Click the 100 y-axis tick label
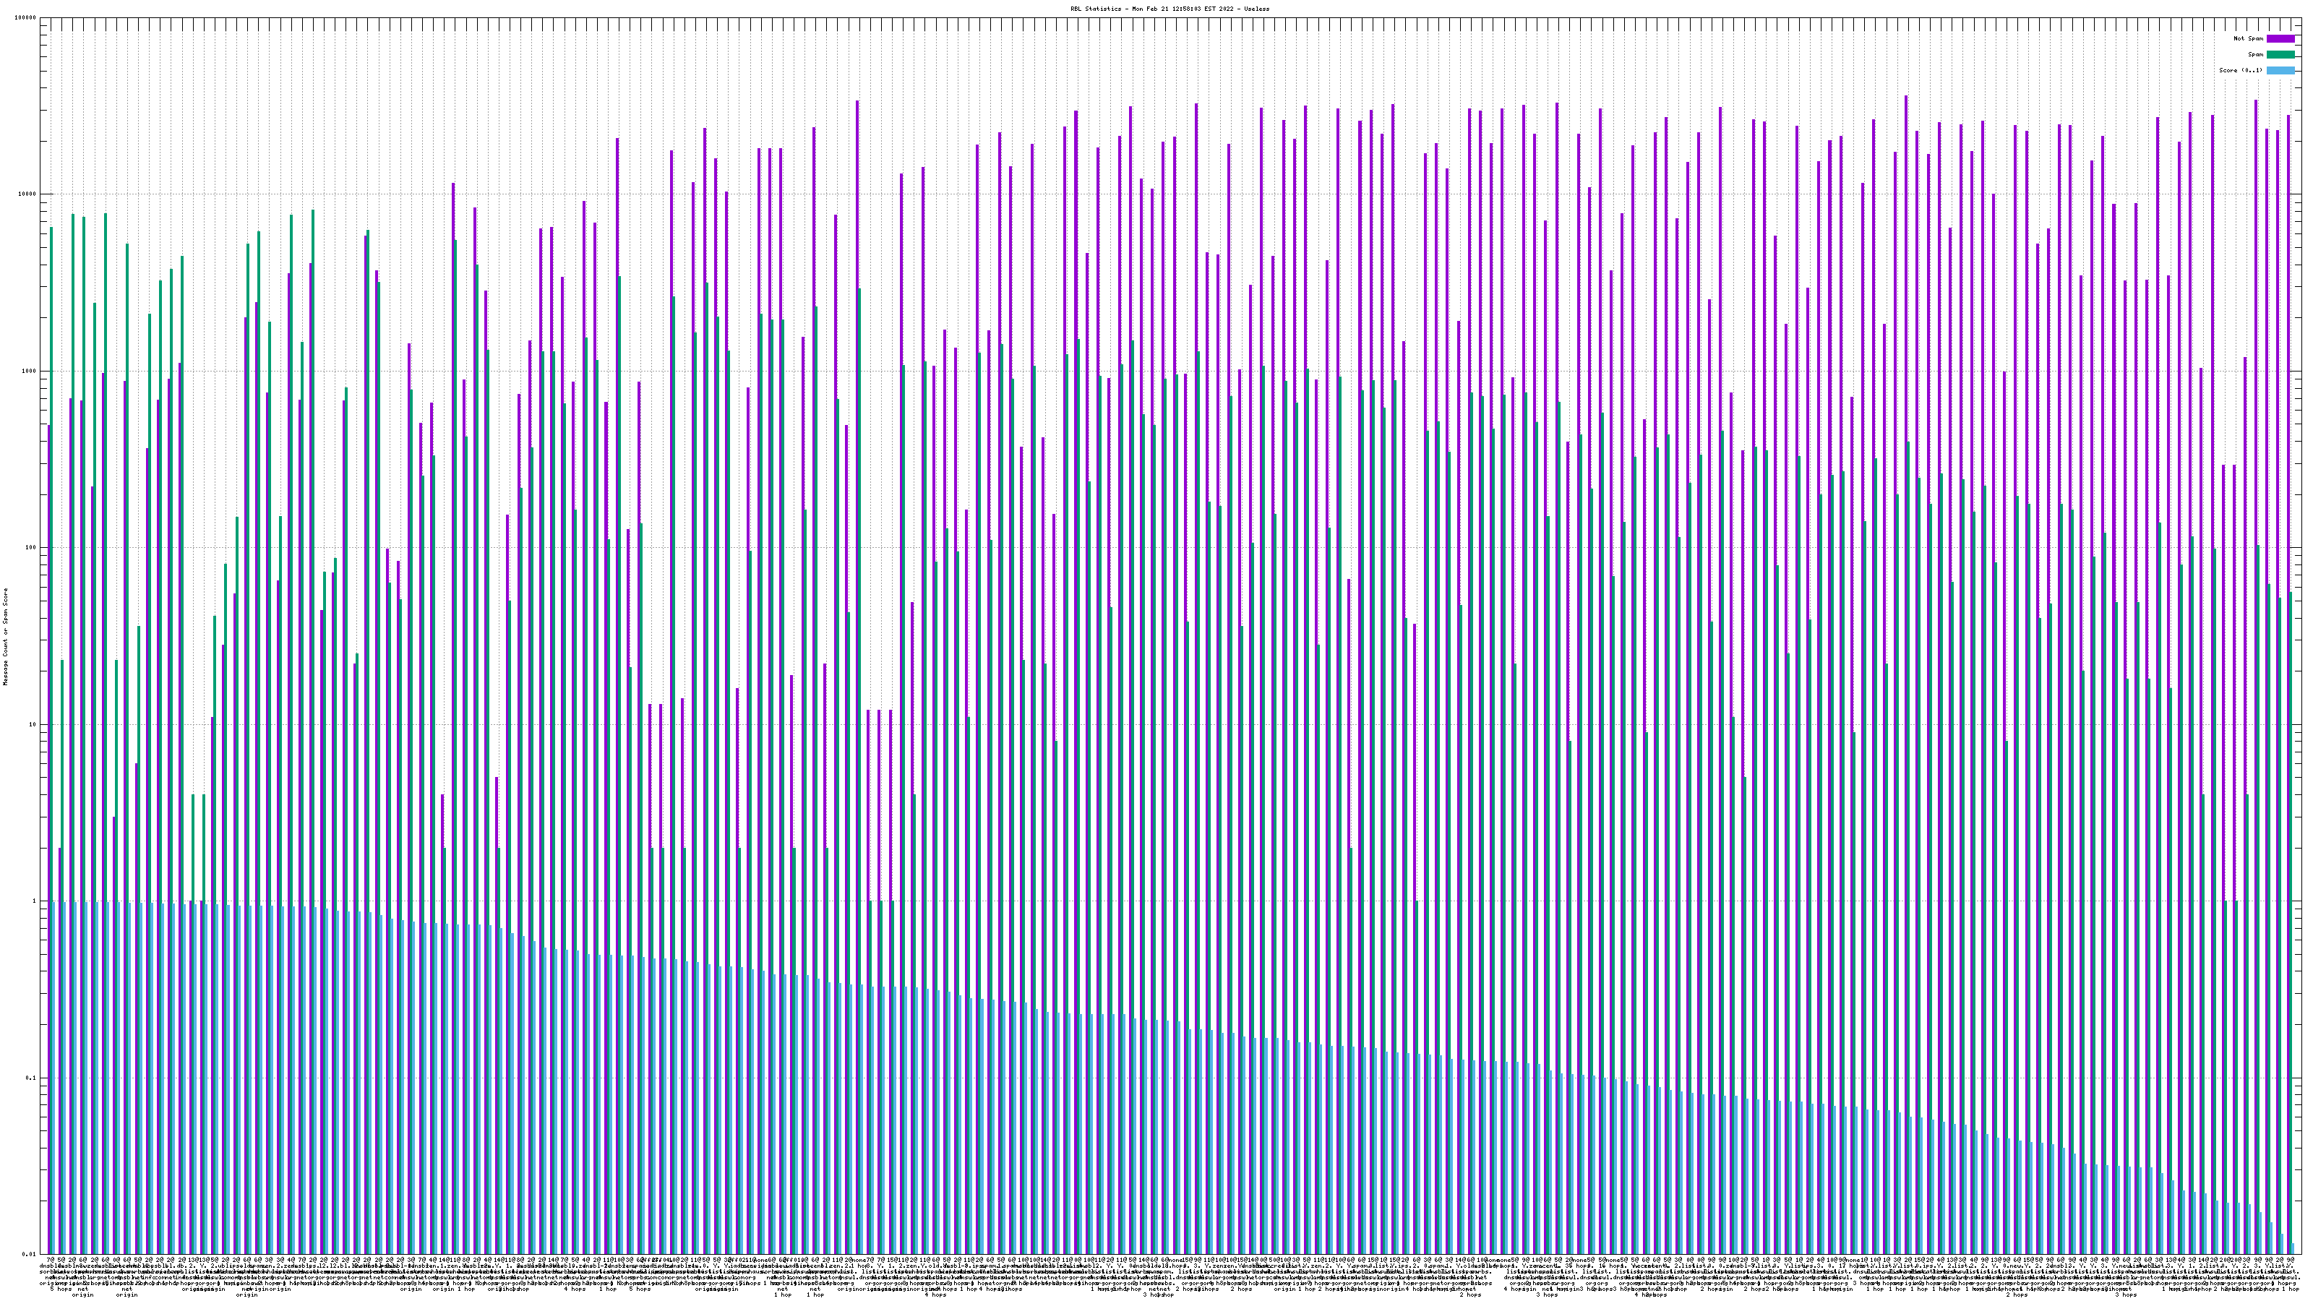 31,548
